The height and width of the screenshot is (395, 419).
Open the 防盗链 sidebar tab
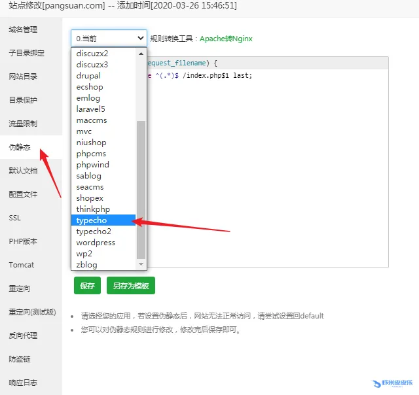point(20,359)
